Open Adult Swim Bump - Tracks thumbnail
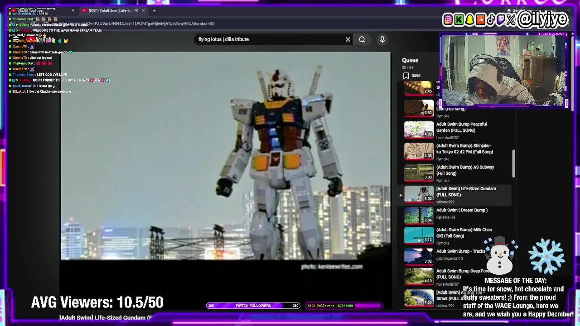 pos(419,256)
